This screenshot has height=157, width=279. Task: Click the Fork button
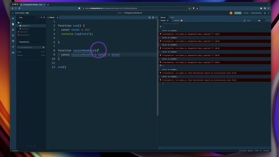(246, 13)
